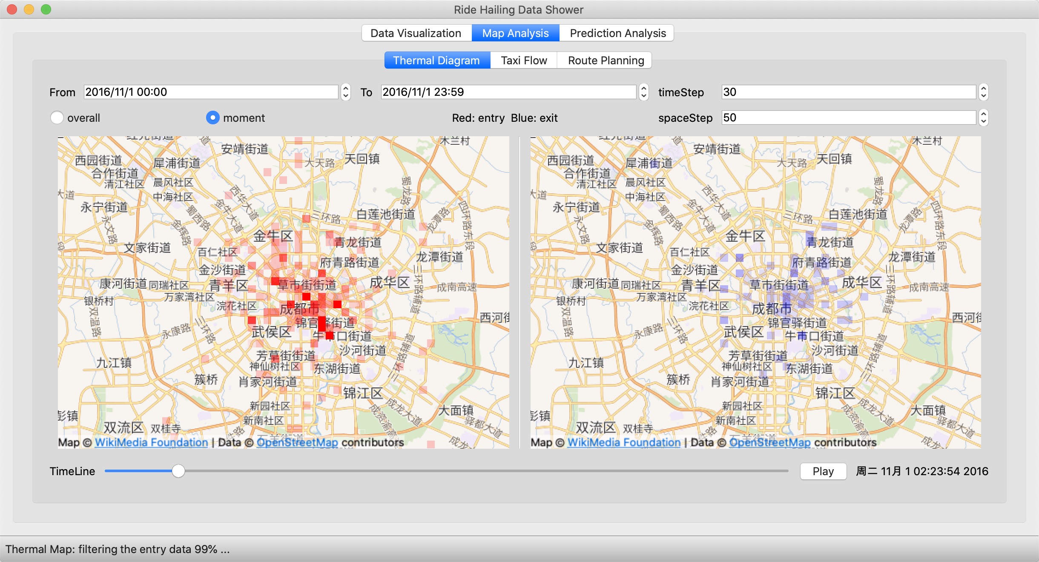This screenshot has width=1039, height=562.
Task: Open the Prediction Analysis tab
Action: point(617,33)
